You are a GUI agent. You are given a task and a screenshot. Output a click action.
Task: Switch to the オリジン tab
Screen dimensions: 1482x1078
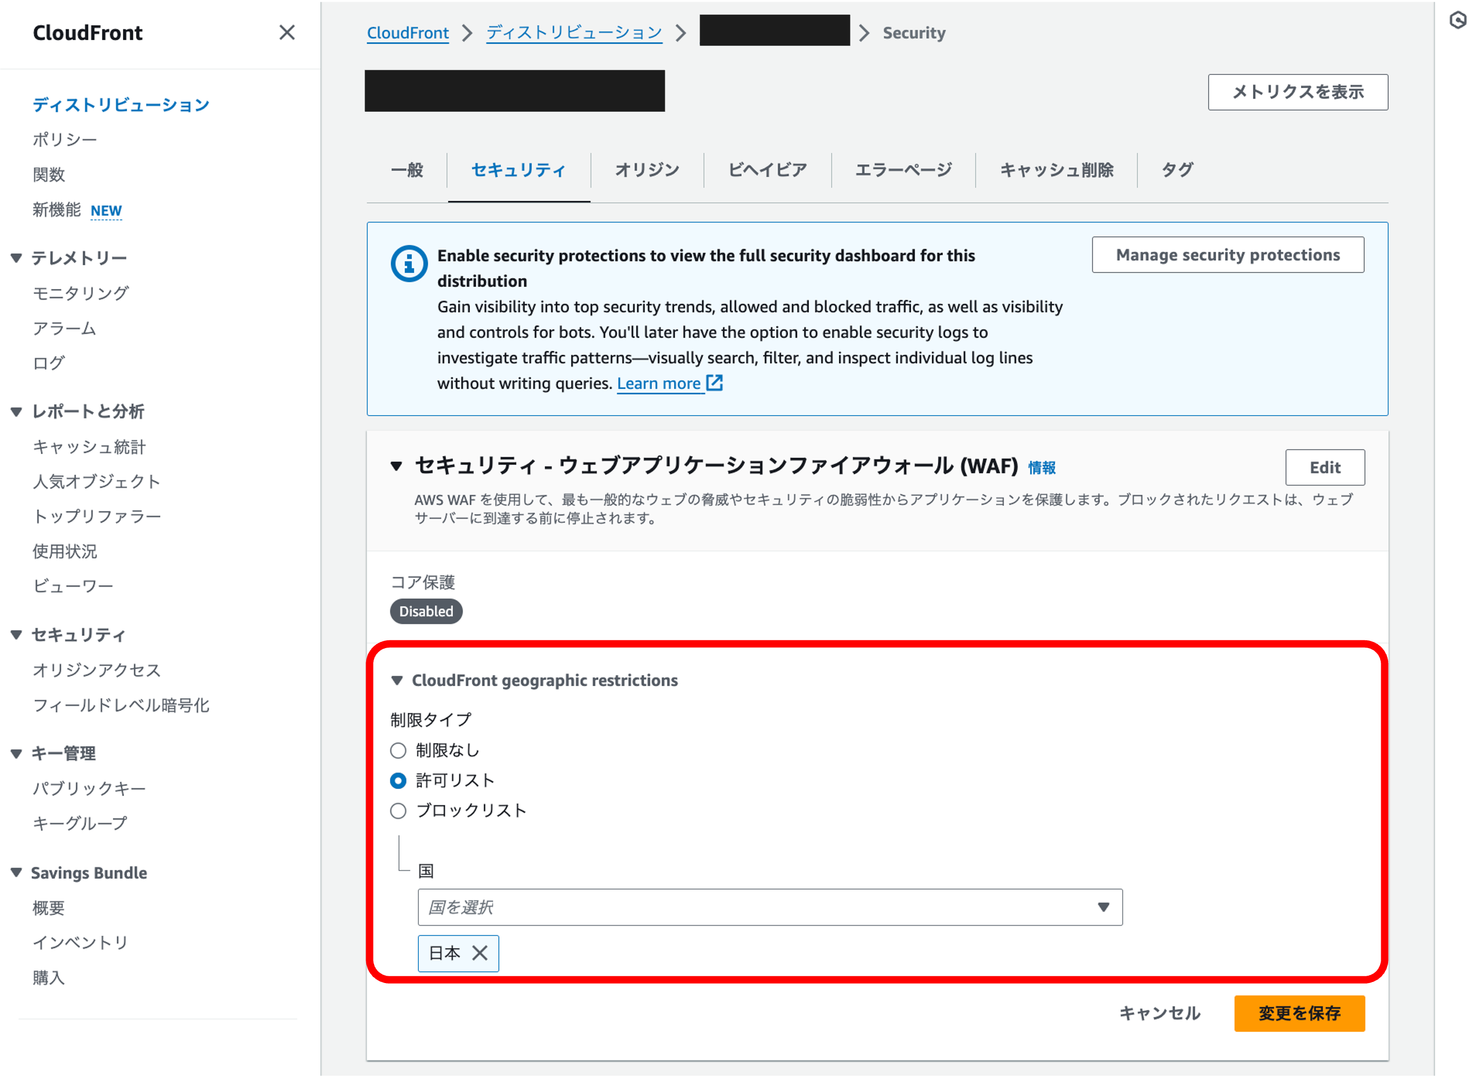point(646,170)
